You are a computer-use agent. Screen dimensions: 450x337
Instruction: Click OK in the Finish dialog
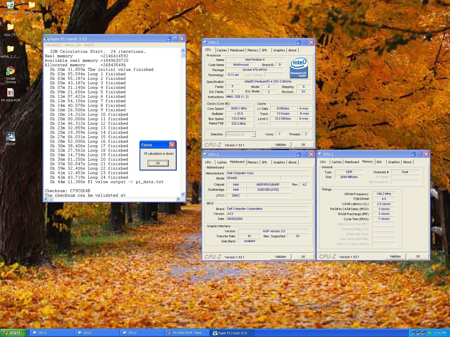158,163
